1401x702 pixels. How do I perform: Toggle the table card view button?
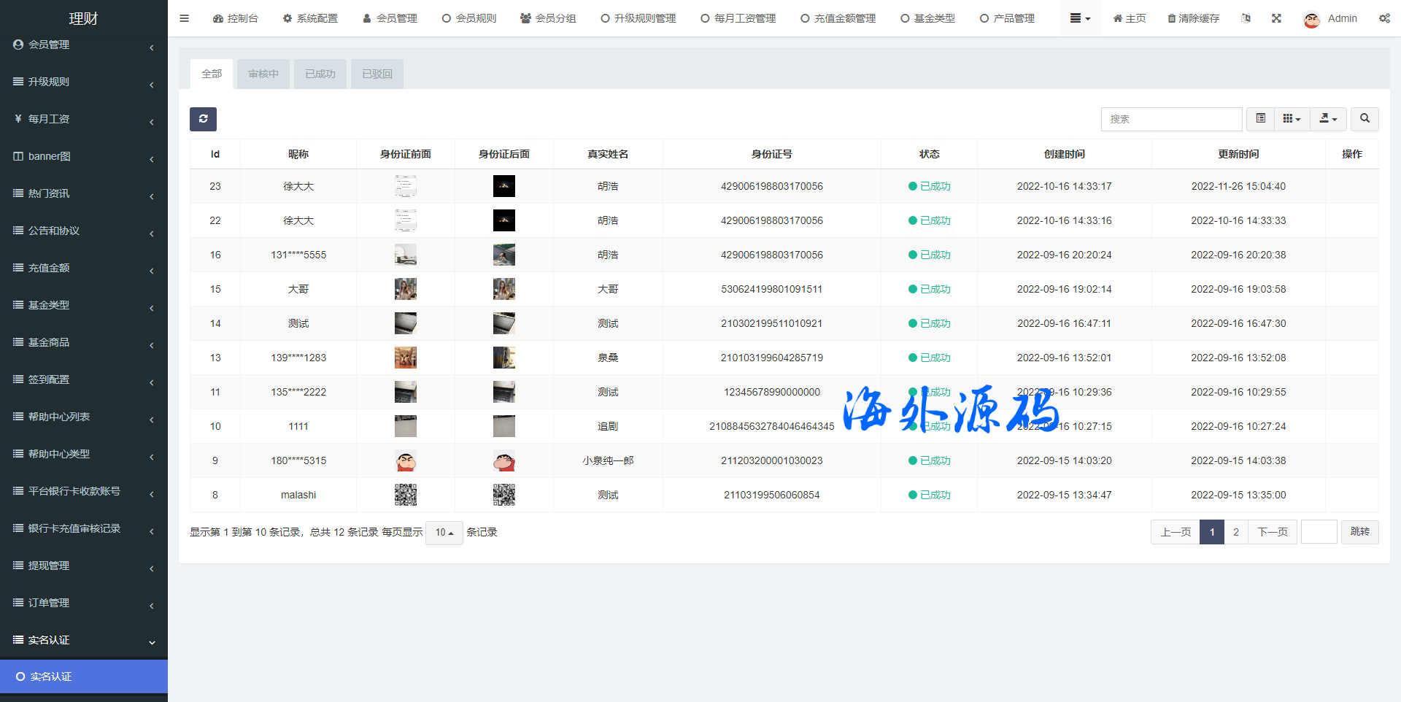(x=1260, y=119)
